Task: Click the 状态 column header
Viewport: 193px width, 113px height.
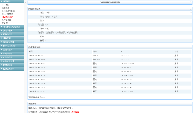Action: [176, 52]
